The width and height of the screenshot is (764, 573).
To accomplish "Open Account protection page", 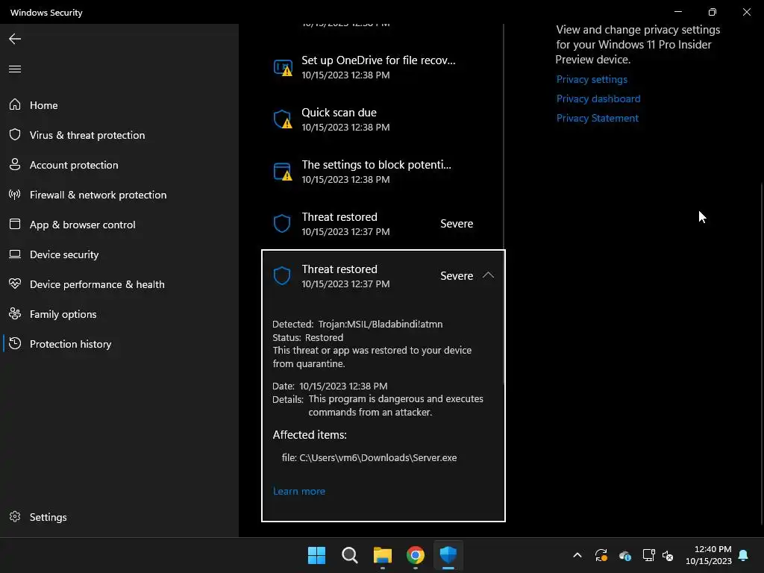I will pyautogui.click(x=119, y=165).
